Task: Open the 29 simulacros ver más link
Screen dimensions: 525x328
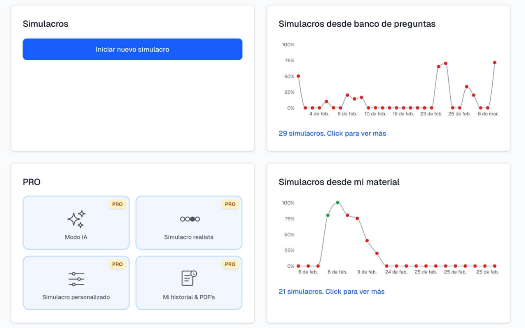Action: (332, 133)
